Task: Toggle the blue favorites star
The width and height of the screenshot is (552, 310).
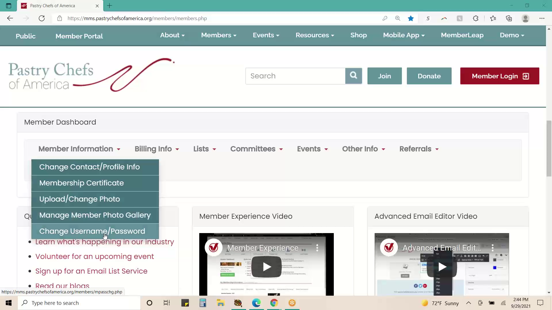Action: pos(411,18)
